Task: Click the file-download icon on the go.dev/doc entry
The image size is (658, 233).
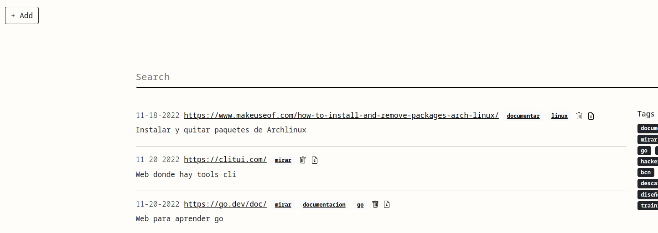Action: (387, 204)
